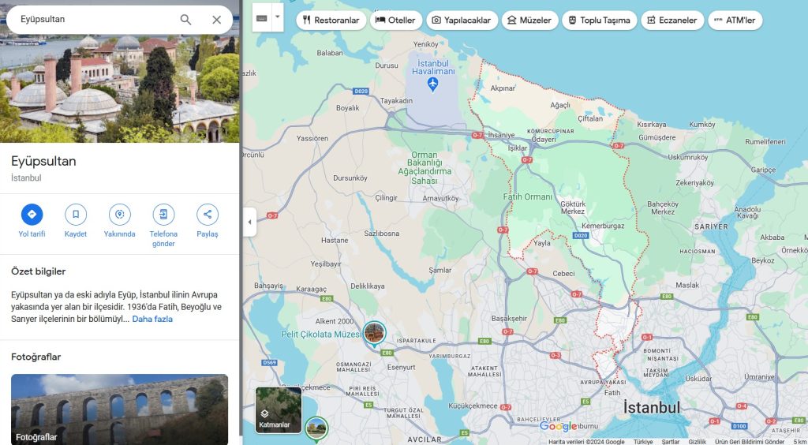808x445 pixels.
Task: Click the Arnavutköy map label
Action: pyautogui.click(x=440, y=198)
